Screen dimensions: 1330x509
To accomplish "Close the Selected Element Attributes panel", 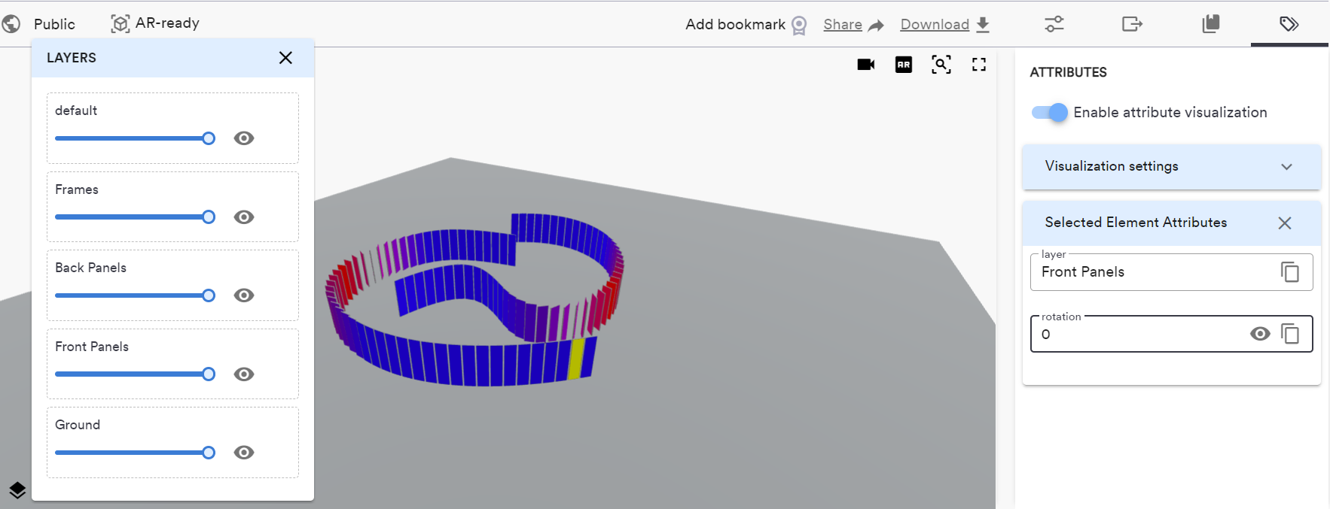I will coord(1285,223).
